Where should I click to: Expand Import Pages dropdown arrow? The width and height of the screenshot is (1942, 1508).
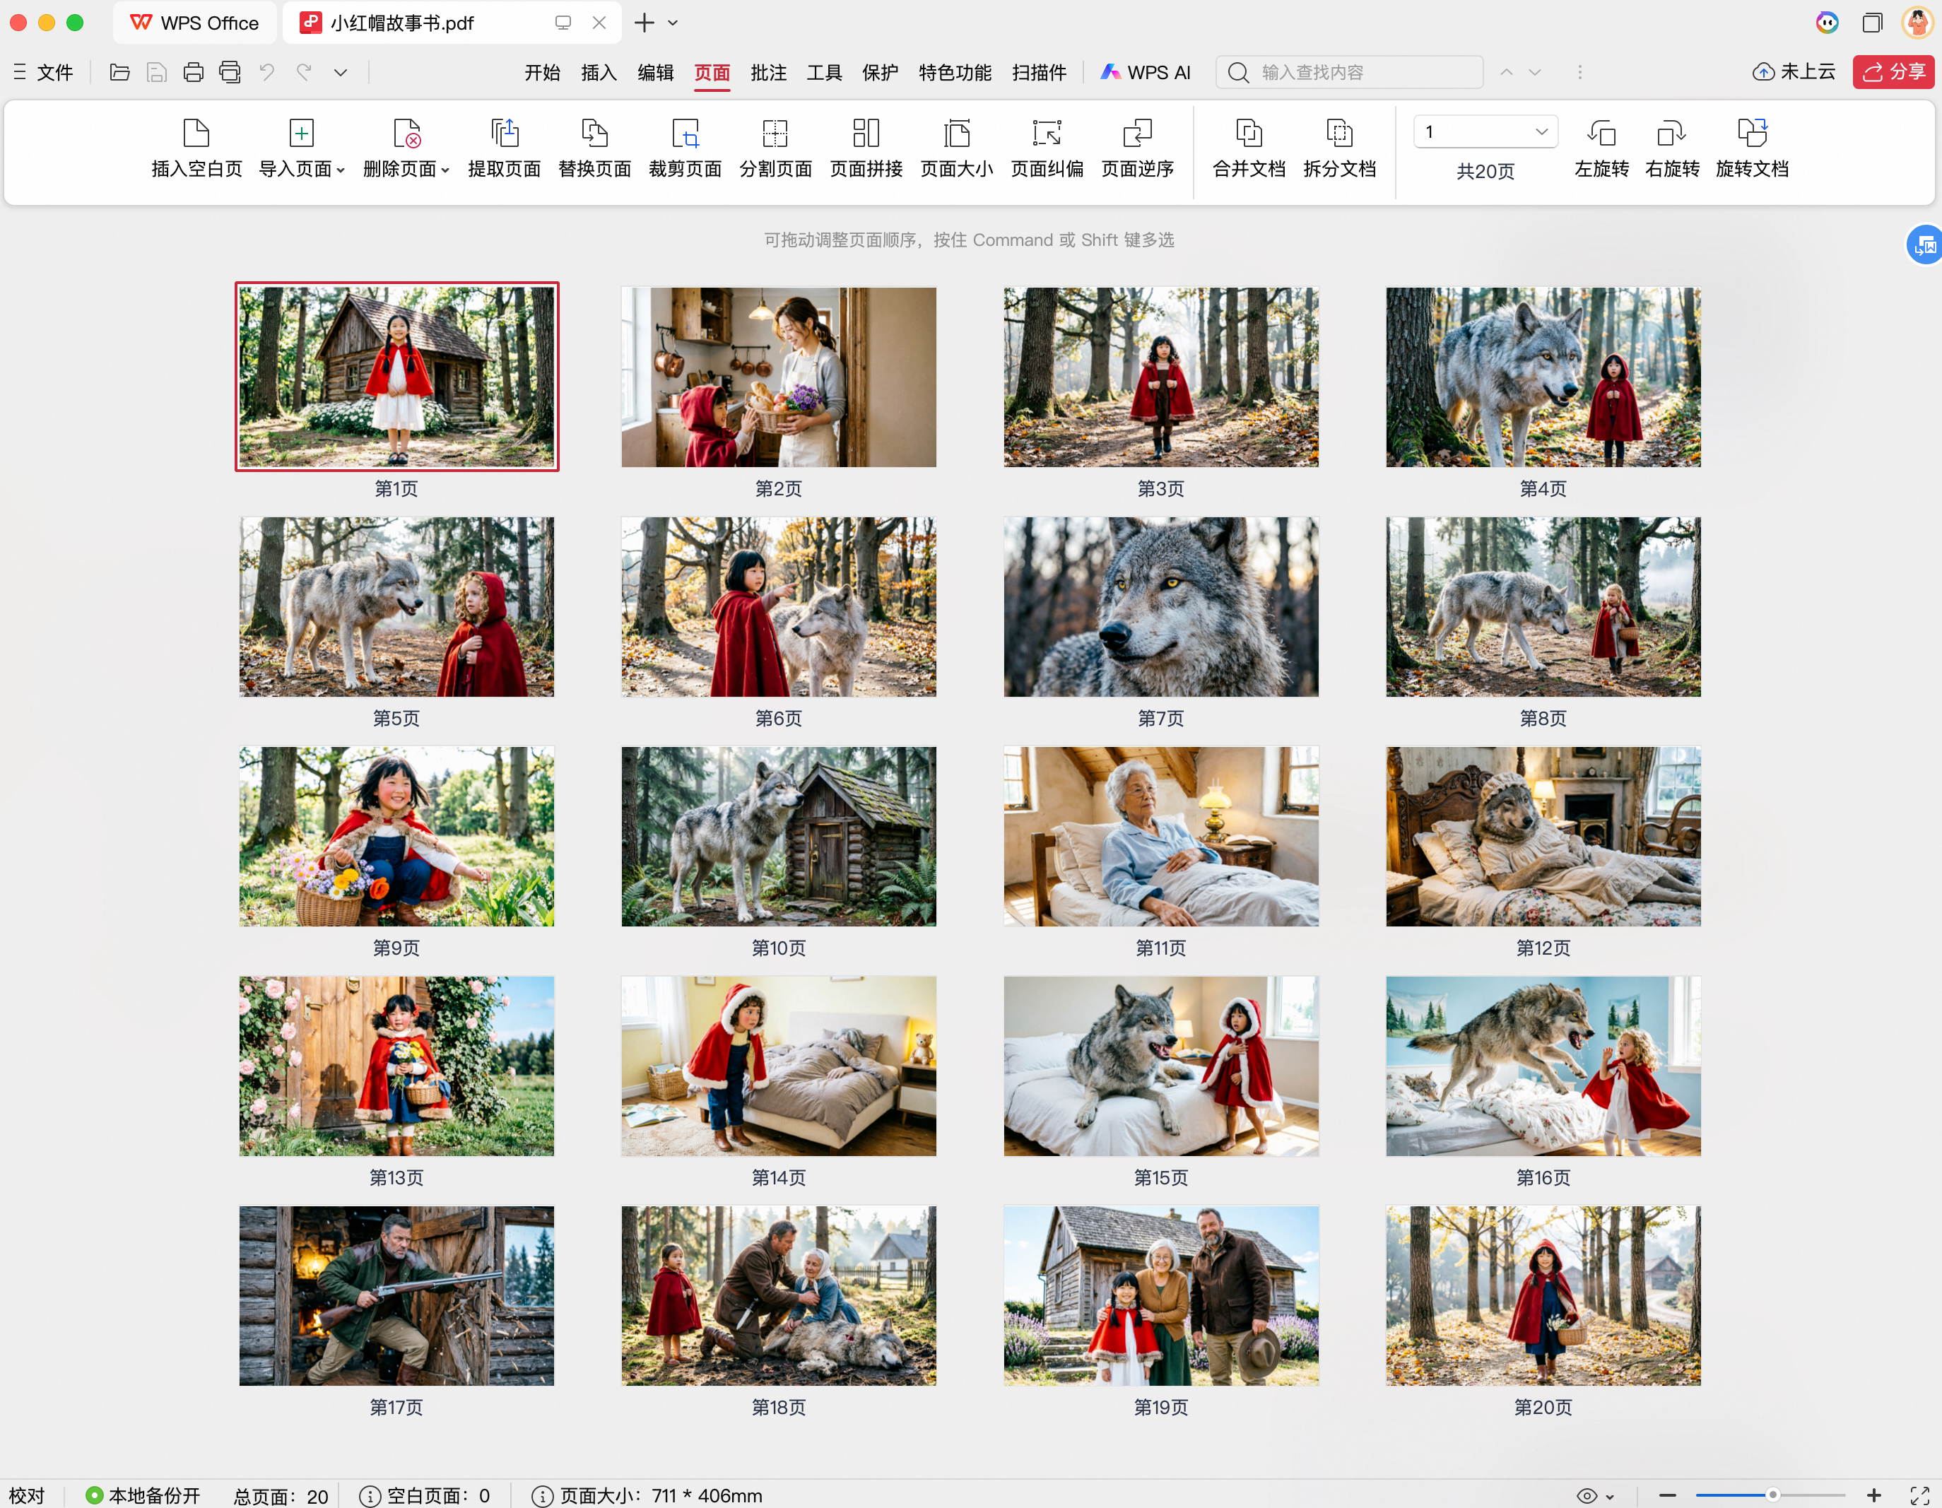[341, 170]
